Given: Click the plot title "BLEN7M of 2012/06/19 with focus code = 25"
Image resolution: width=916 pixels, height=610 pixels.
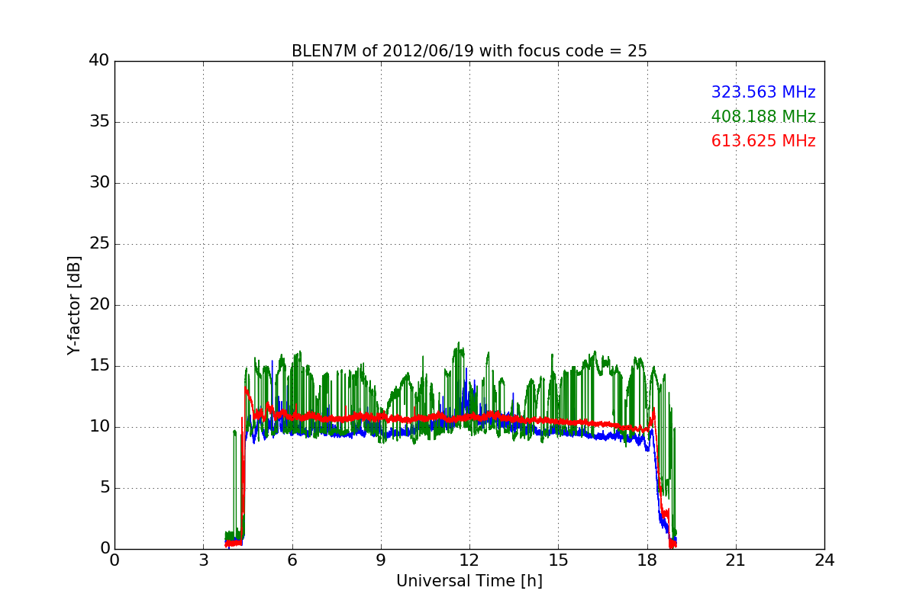Looking at the screenshot, I should 469,51.
